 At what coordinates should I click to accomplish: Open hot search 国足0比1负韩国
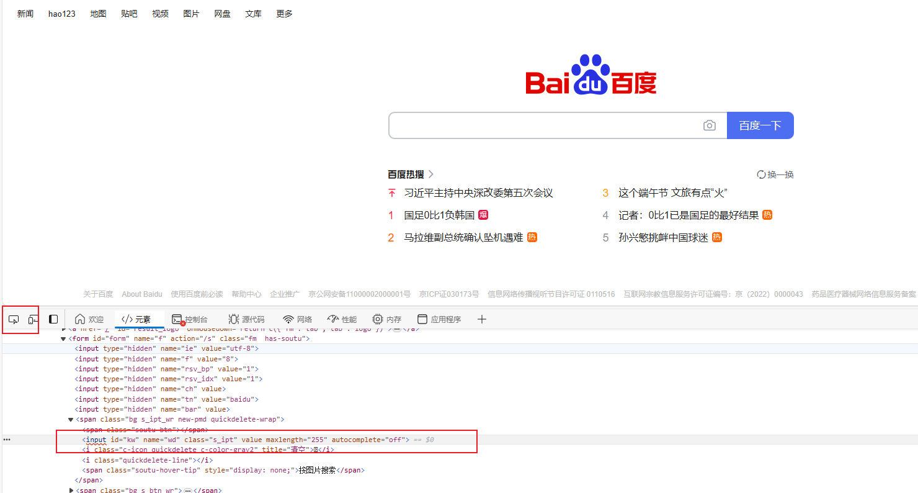point(439,215)
